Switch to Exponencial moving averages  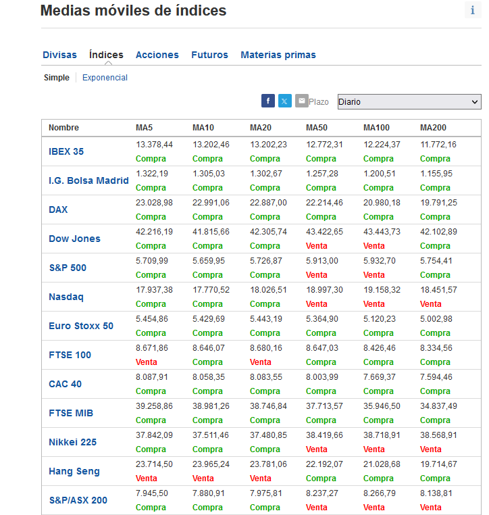pyautogui.click(x=105, y=78)
